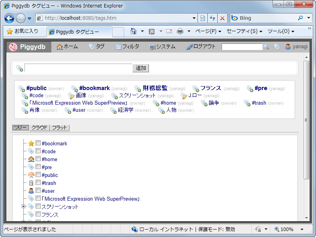This screenshot has width=316, height=237.
Task: Check the #home tree checkbox
Action: coord(38,159)
